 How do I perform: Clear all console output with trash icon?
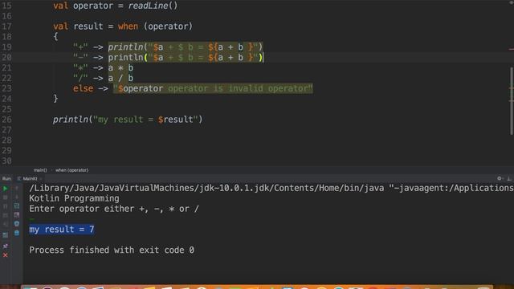pos(17,233)
